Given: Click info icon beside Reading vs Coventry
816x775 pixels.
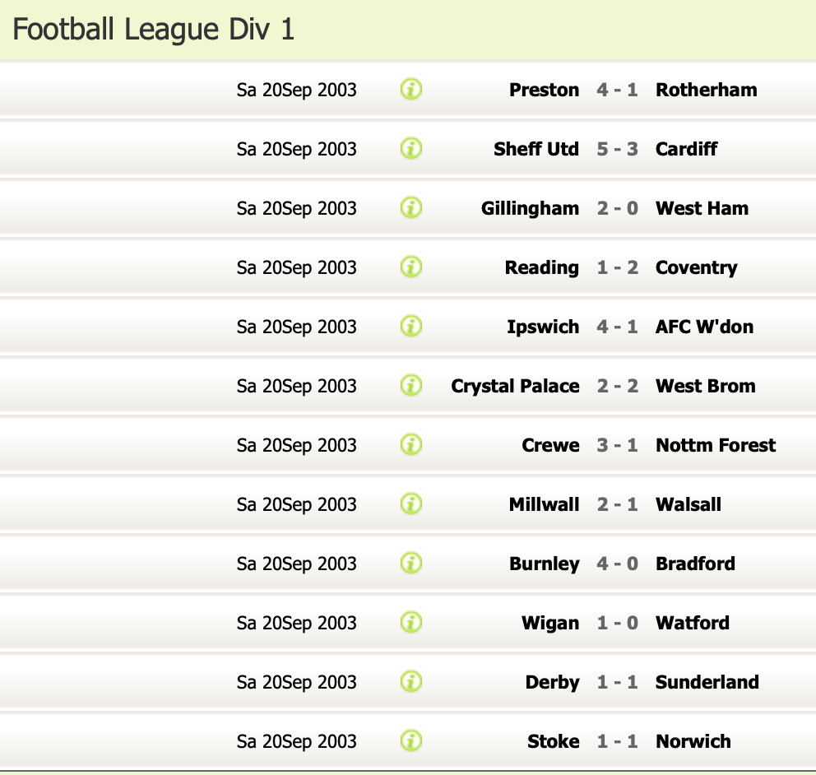Looking at the screenshot, I should coord(411,267).
